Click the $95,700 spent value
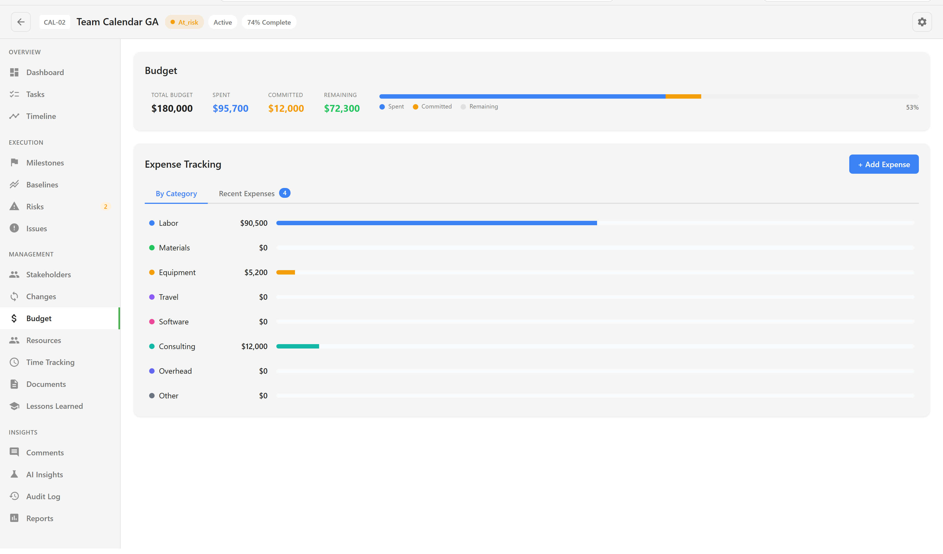 coord(230,109)
